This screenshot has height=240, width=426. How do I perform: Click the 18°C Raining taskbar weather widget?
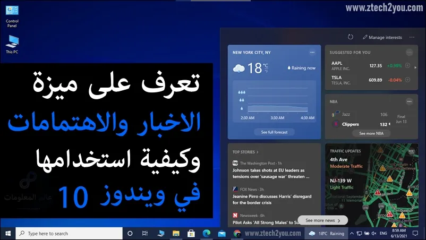326,234
